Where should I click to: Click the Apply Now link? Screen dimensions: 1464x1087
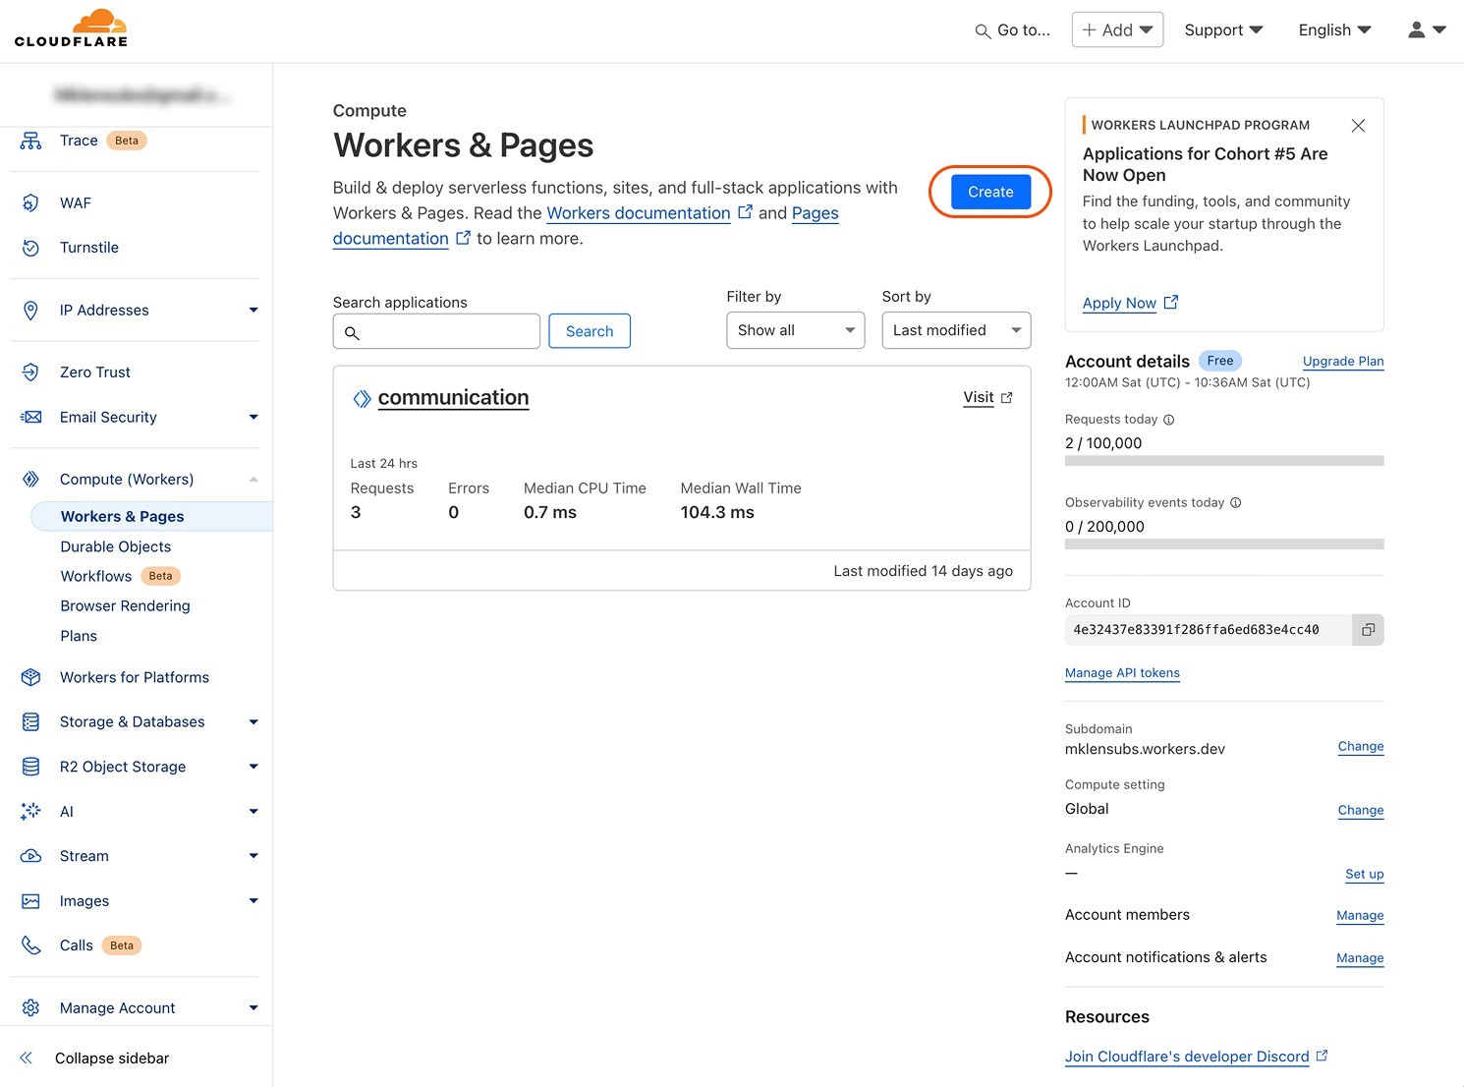[x=1119, y=303]
